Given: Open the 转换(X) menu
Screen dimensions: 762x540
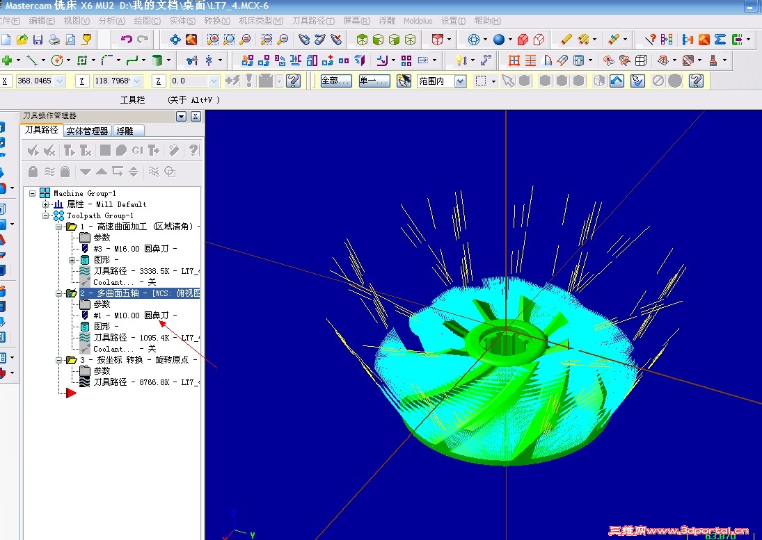Looking at the screenshot, I should 217,21.
